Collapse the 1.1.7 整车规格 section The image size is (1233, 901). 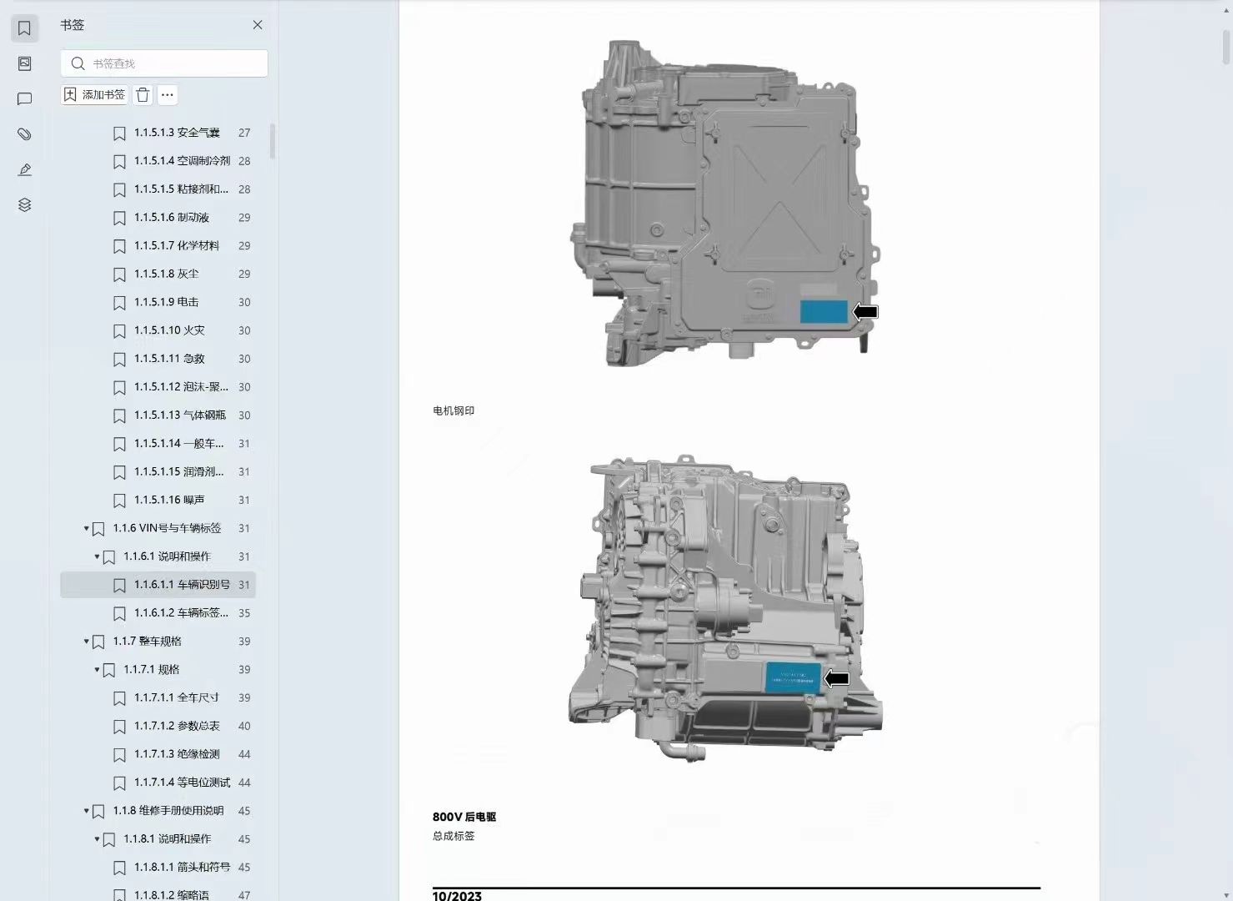[86, 642]
